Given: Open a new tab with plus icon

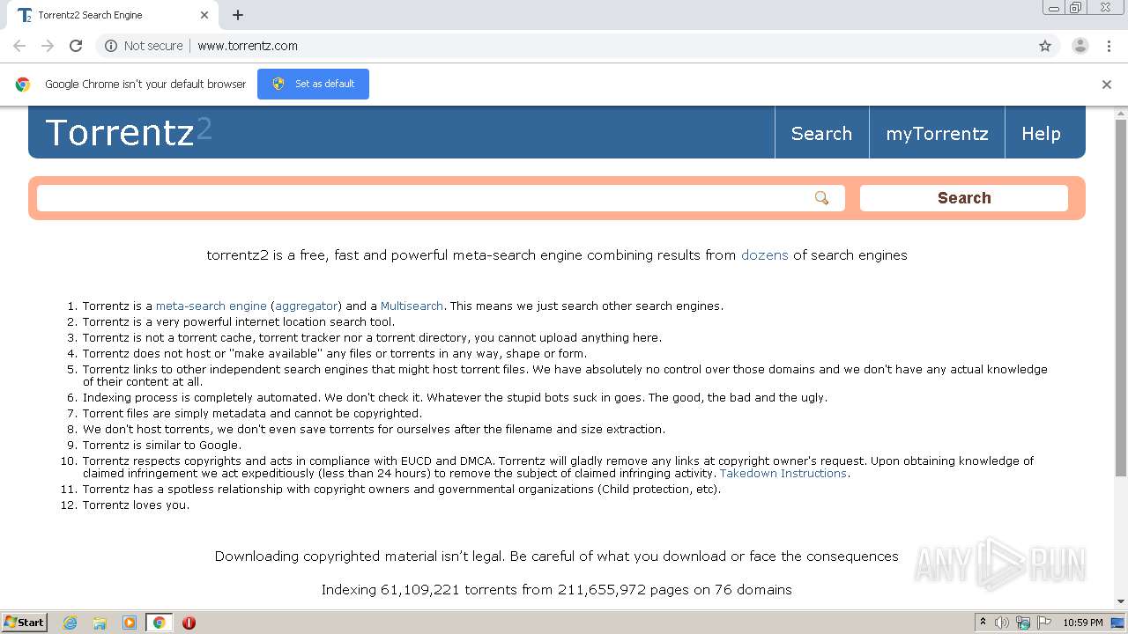Looking at the screenshot, I should (238, 15).
